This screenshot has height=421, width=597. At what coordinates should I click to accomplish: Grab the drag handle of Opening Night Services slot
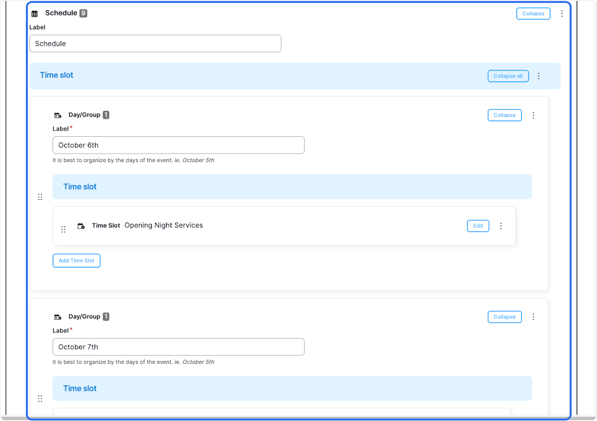click(63, 229)
